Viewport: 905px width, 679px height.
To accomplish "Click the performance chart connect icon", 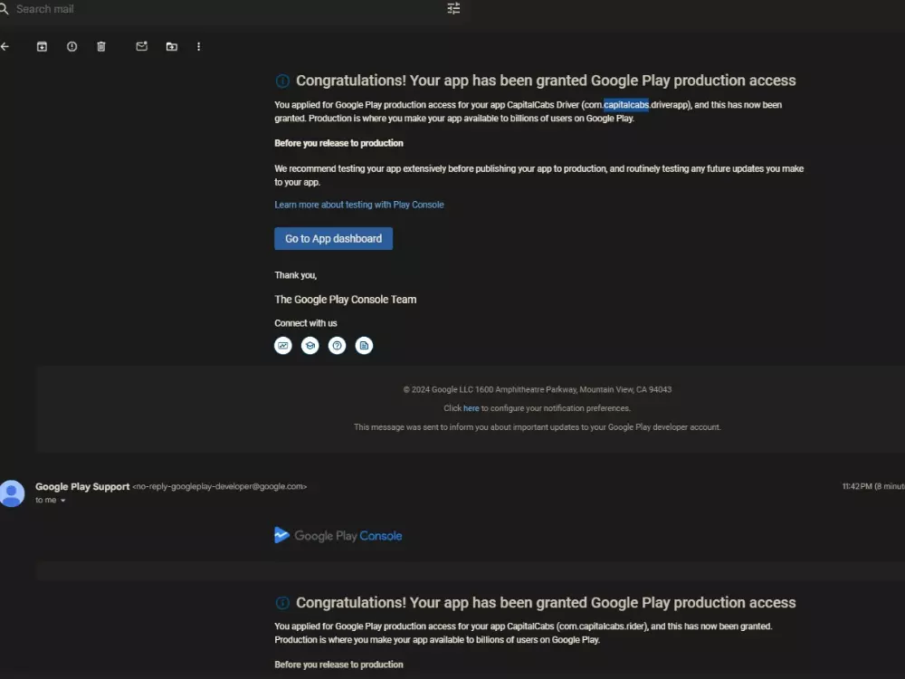I will (282, 345).
